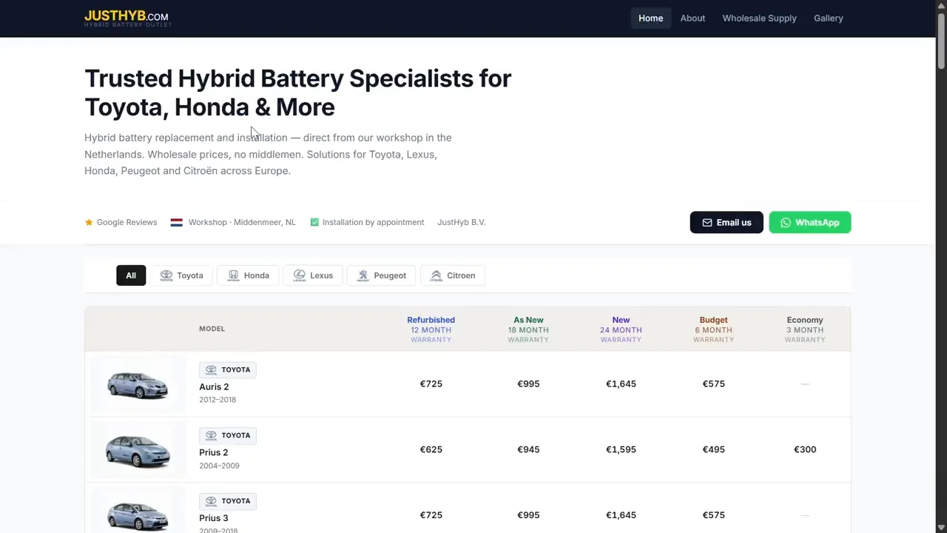
Task: Click Prius 2 years 2004–2009
Action: [x=219, y=466]
